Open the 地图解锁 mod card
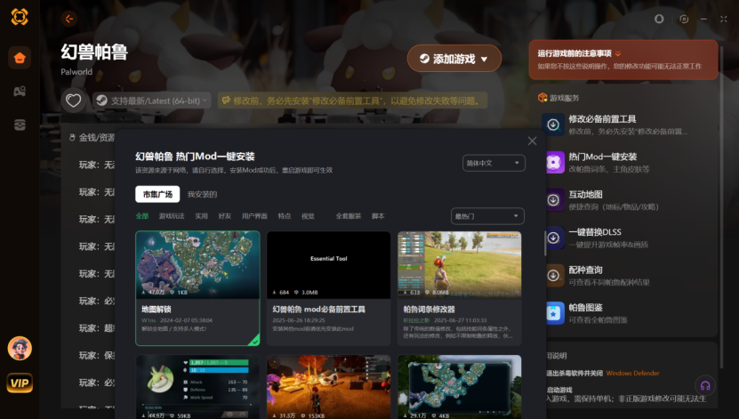This screenshot has width=739, height=419. (197, 288)
